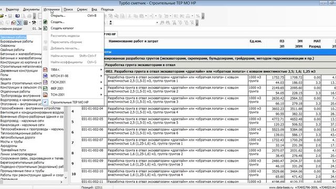Viewport: 336px width, 189px height.
Task: Toggle the checkmark next to Строительные ТЕР МО НР
Action: coord(45,102)
